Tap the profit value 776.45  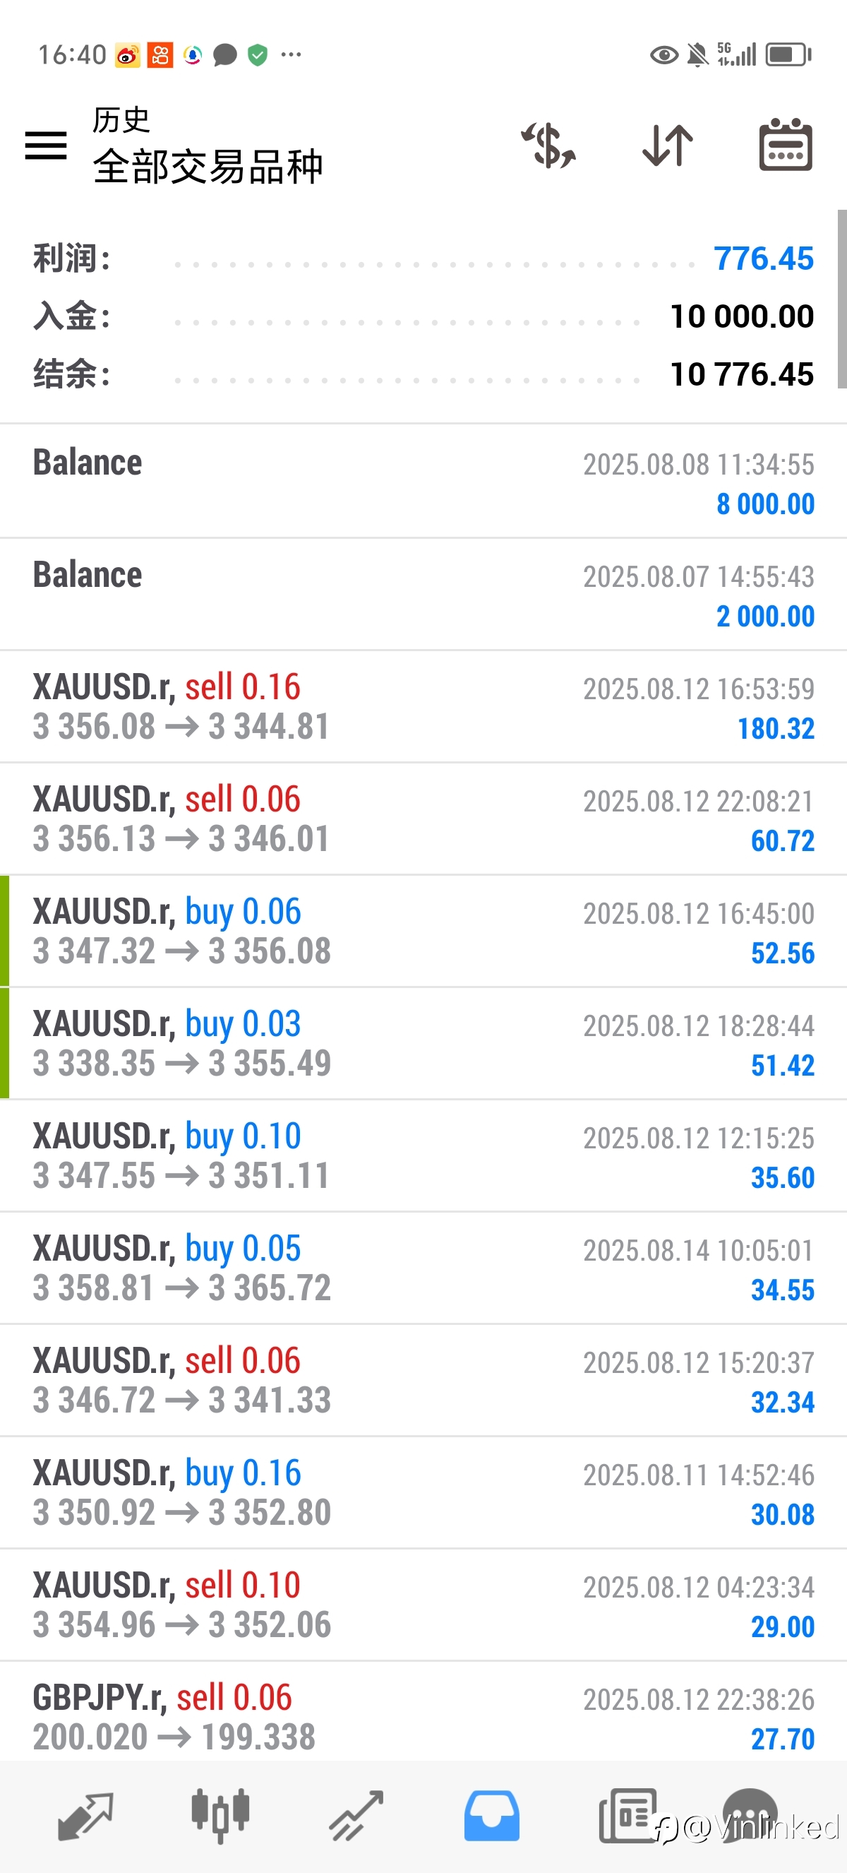tap(764, 258)
